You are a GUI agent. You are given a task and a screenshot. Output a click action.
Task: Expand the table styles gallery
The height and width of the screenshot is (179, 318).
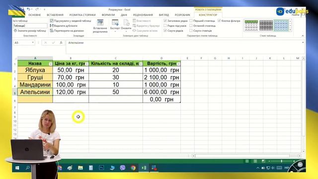pyautogui.click(x=290, y=30)
